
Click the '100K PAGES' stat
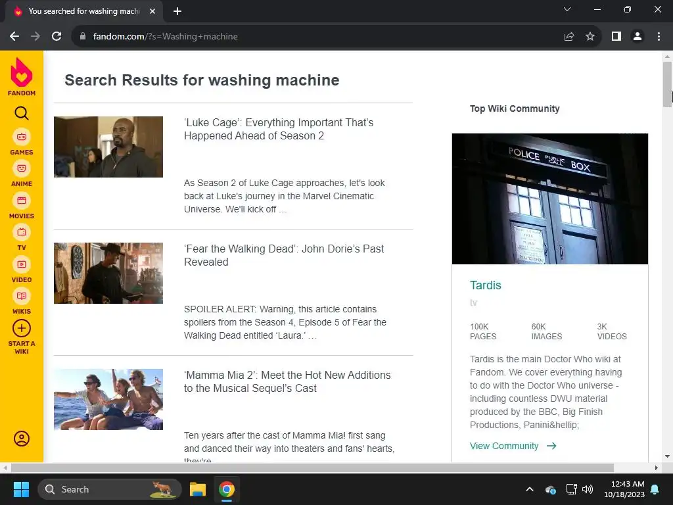point(483,331)
